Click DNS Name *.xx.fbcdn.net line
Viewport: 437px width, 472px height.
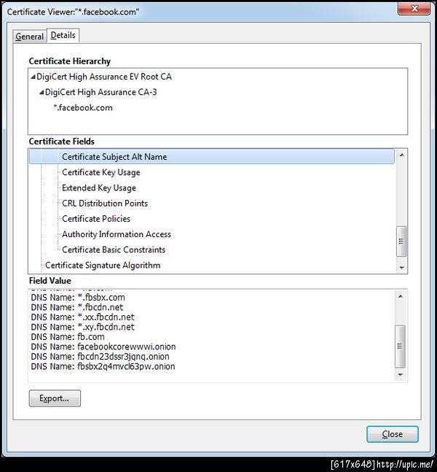click(82, 317)
